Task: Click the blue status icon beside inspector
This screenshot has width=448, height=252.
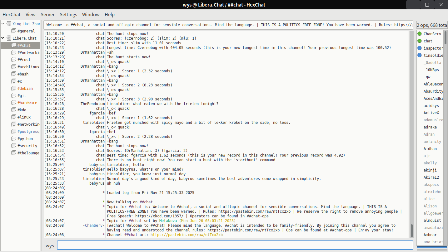Action: 420,48
